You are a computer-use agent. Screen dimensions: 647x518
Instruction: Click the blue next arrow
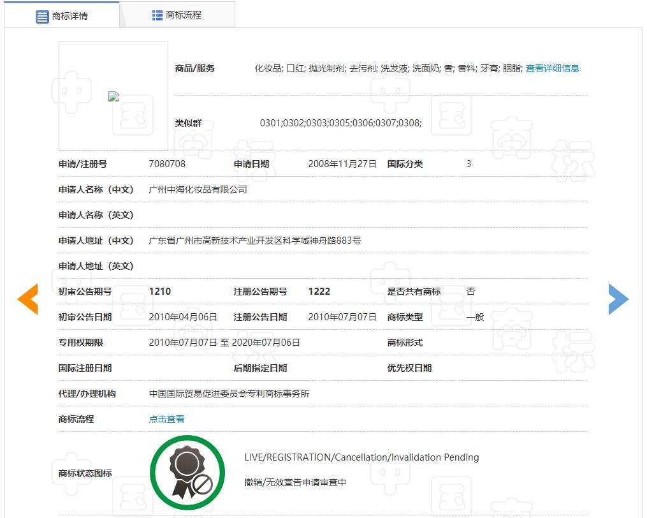click(x=618, y=299)
